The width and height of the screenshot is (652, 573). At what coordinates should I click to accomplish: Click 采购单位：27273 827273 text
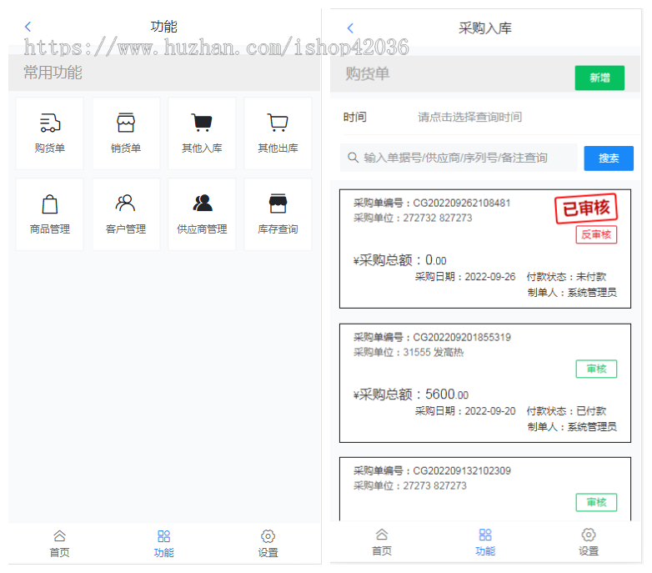click(x=410, y=485)
